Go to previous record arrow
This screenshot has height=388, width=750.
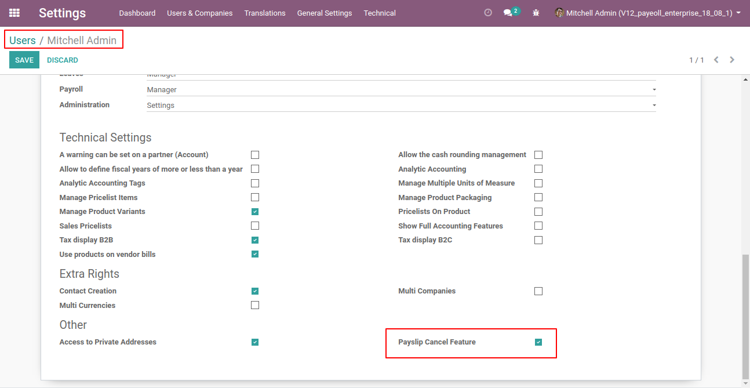pos(716,60)
